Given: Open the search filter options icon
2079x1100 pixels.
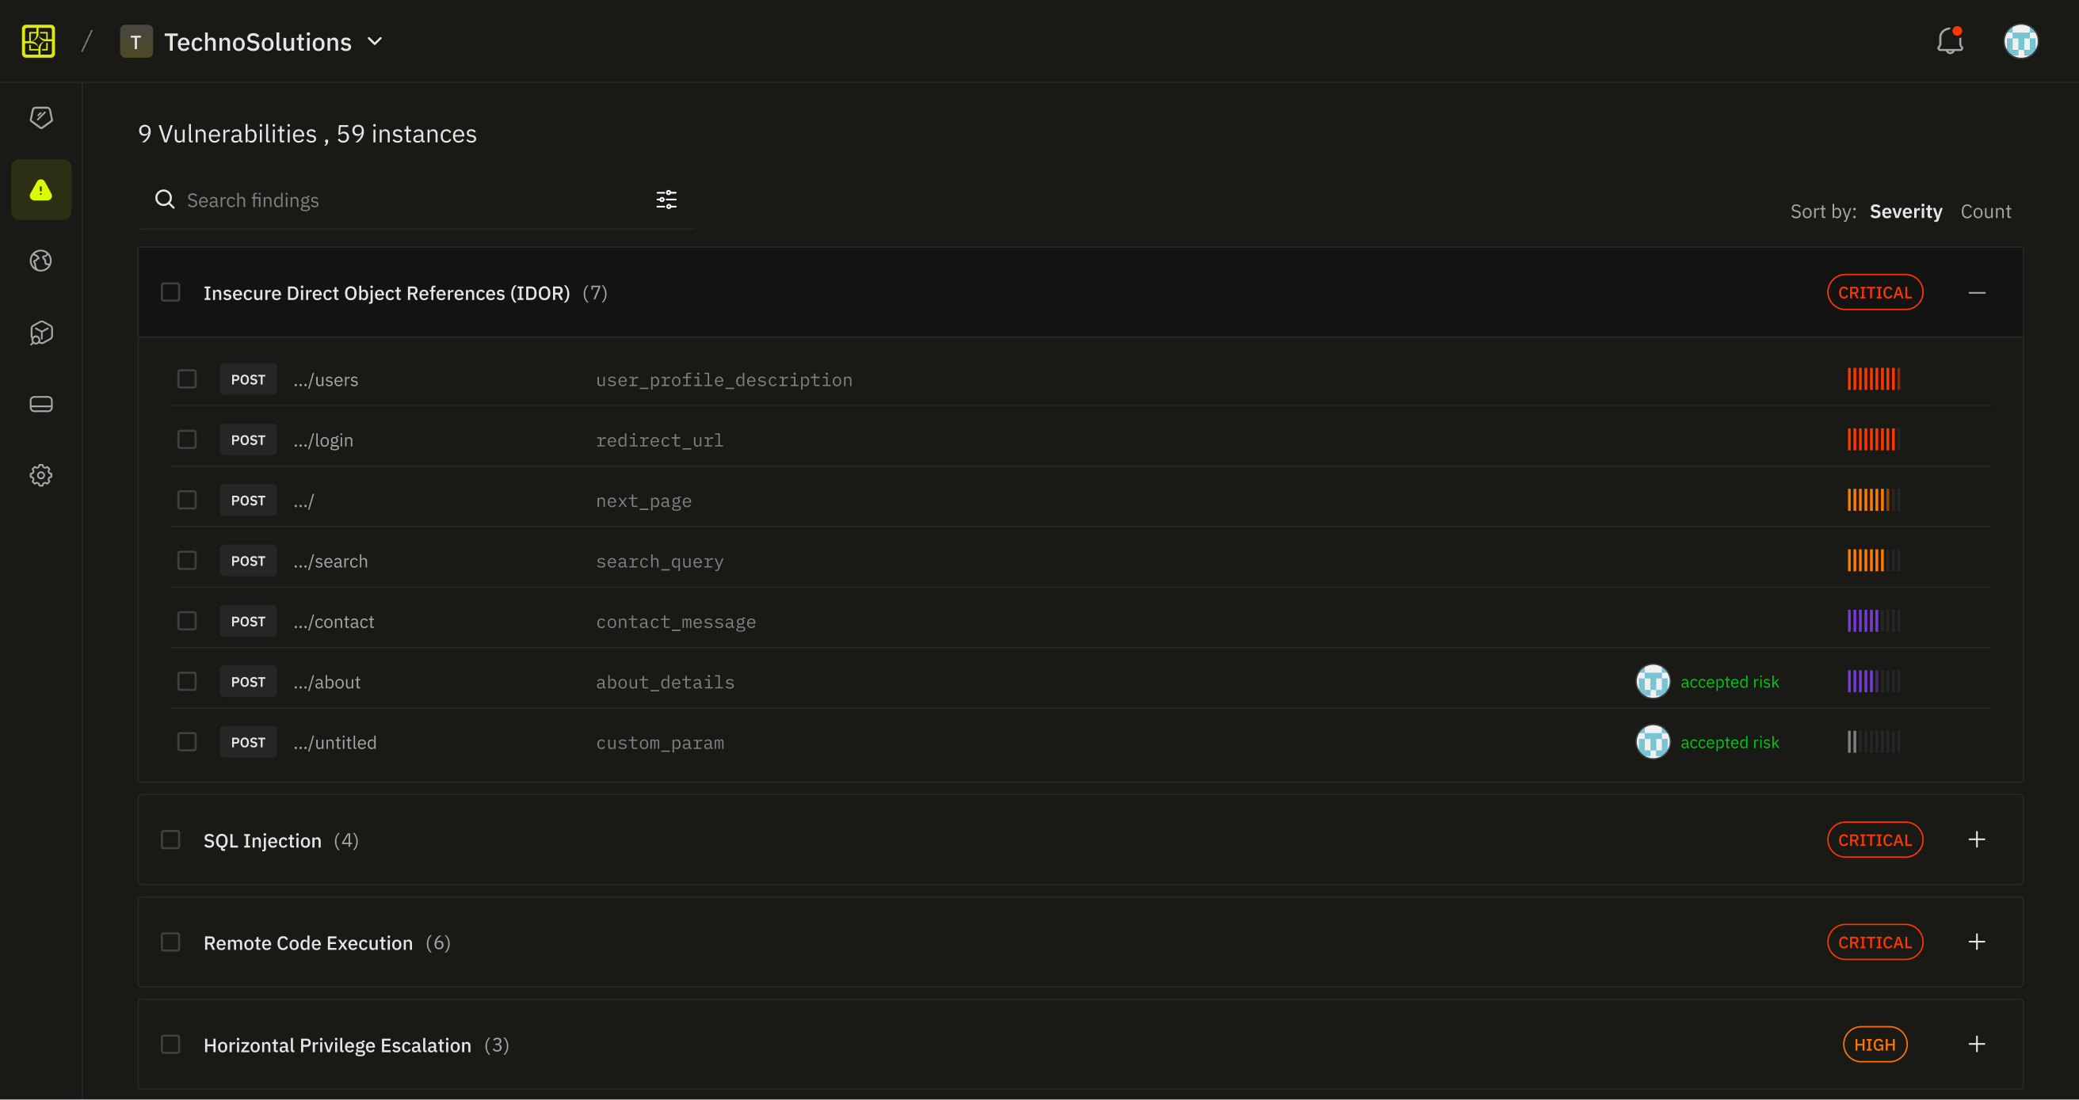Looking at the screenshot, I should click(666, 200).
